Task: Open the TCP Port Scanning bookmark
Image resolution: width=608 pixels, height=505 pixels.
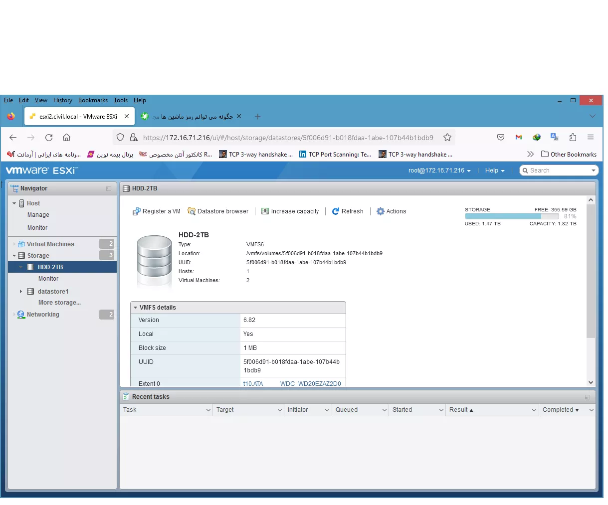Action: tap(335, 154)
